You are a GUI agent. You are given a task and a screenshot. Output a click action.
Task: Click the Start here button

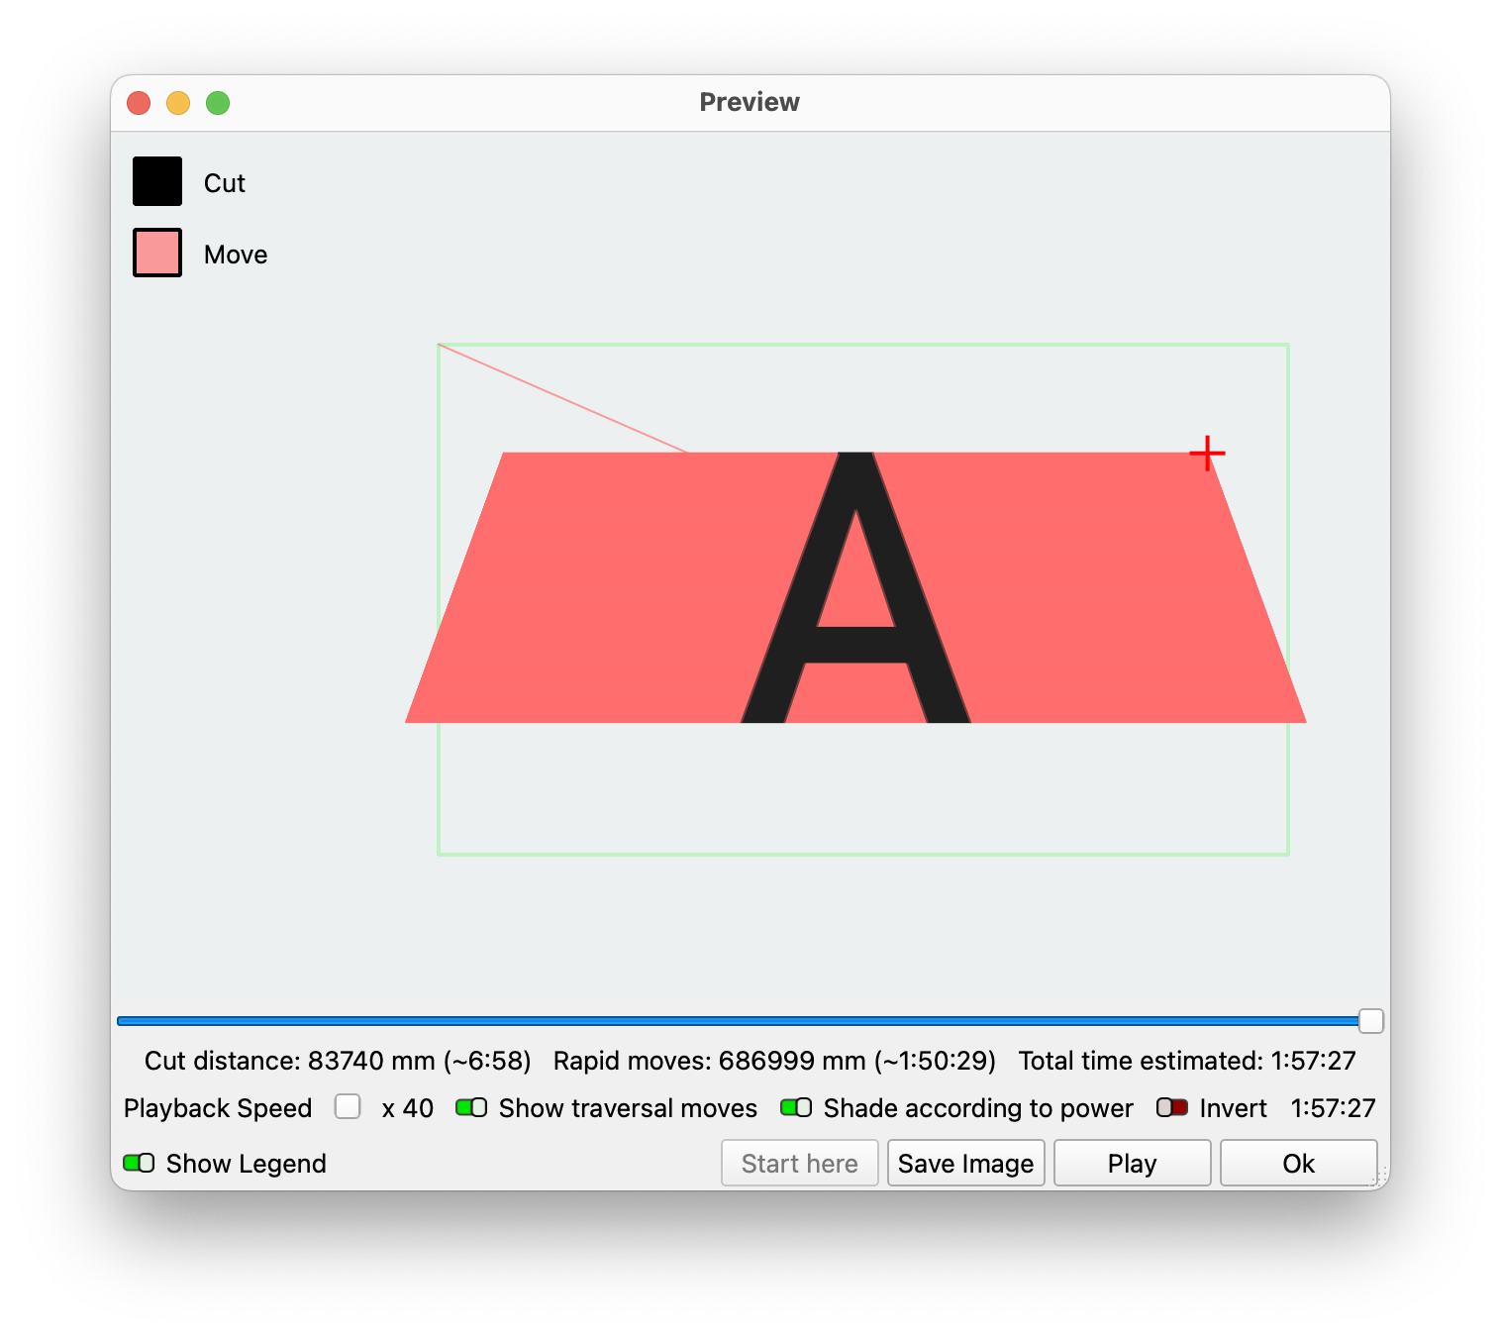click(799, 1163)
